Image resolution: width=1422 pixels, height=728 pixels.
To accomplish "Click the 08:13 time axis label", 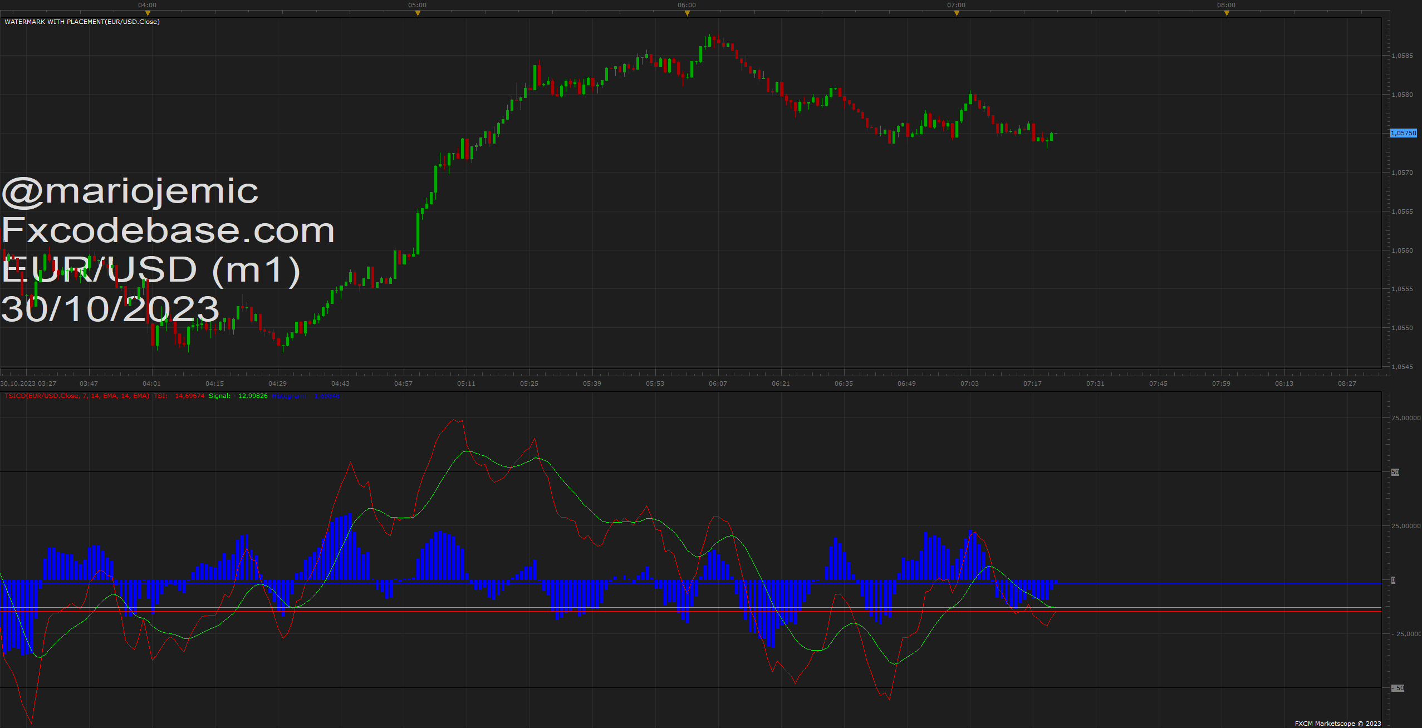I will (x=1284, y=383).
